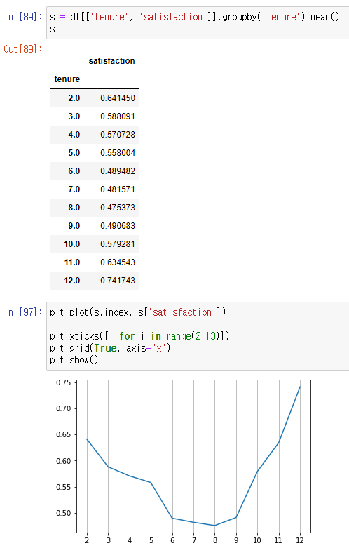Image resolution: width=349 pixels, height=548 pixels.
Task: Click tenure index 12.0 in table
Action: point(72,280)
